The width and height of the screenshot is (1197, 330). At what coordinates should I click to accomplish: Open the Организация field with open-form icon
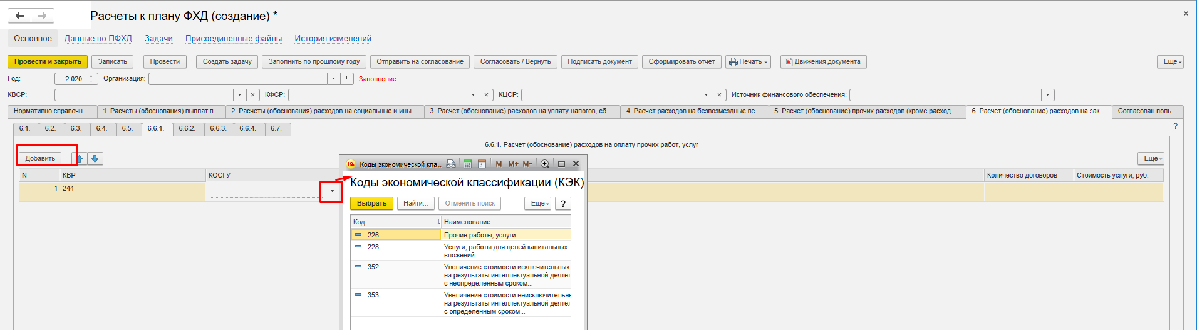coord(348,79)
